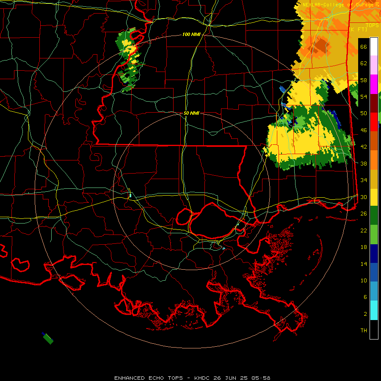
Task: Select the 22 scale label
Action: 364,230
